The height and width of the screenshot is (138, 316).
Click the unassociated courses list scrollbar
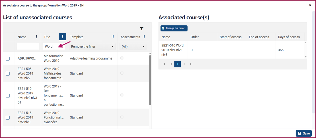click(150, 80)
